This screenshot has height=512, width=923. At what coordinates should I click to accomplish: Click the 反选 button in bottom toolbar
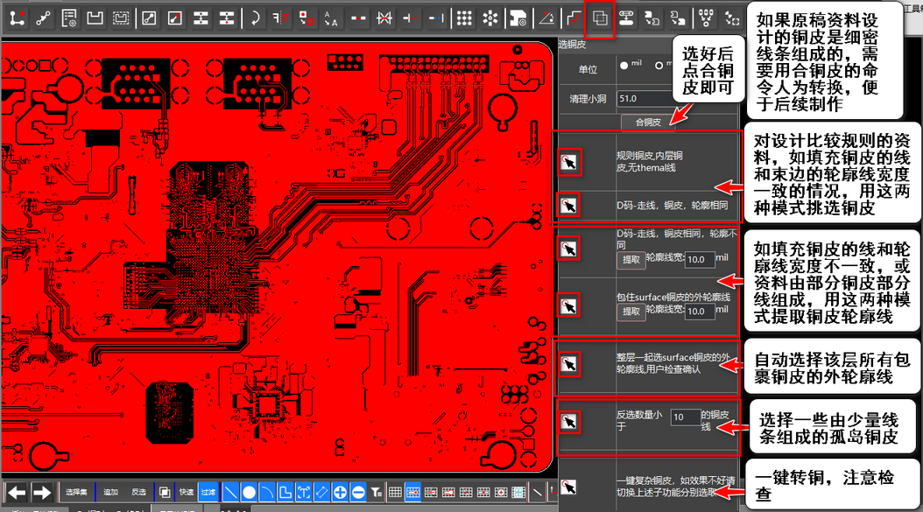[138, 492]
